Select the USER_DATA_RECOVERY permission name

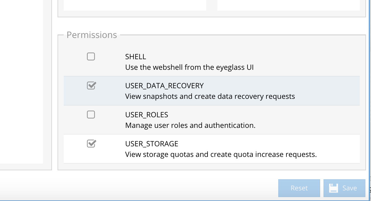(164, 86)
